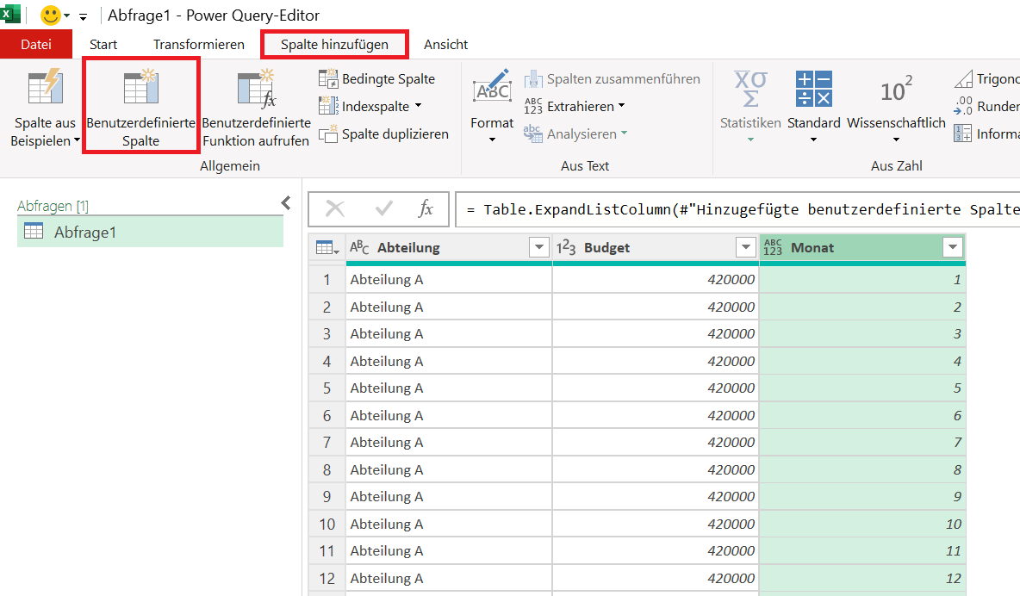Screen dimensions: 1020x596
Task: Click the Informationen icon
Action: point(963,133)
